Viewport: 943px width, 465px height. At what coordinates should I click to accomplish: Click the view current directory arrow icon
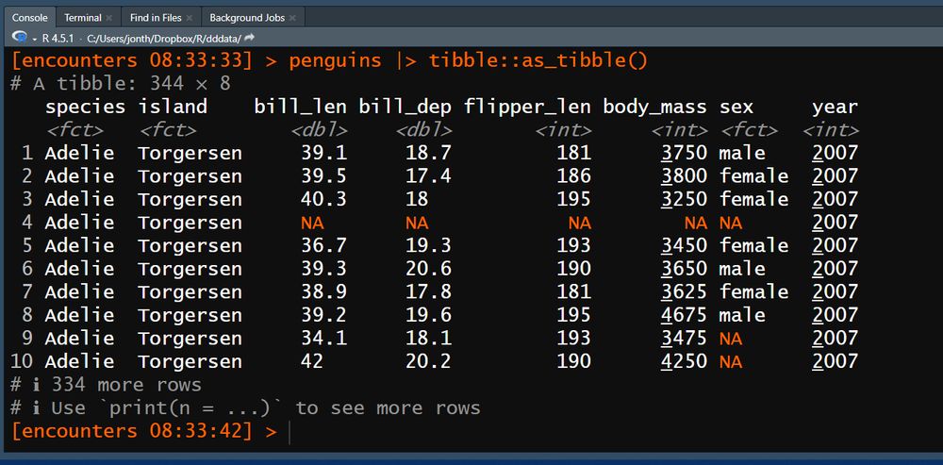pyautogui.click(x=250, y=38)
